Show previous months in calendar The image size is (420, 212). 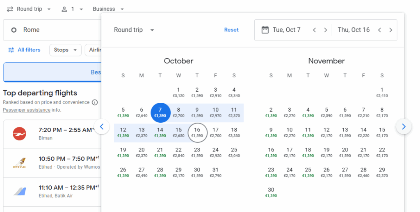coord(102,126)
